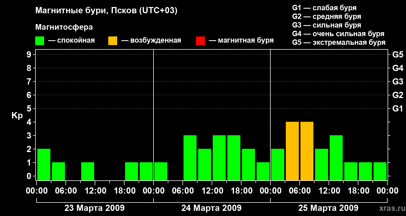The height and width of the screenshot is (216, 406).
Task: Click the 21:00–00:00 bar on 24 Марта
Action: pyautogui.click(x=263, y=171)
